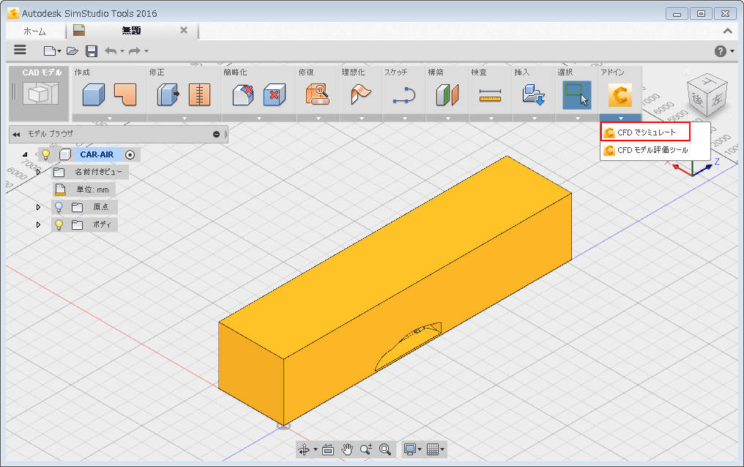
Task: Open the repair tool icon
Action: (318, 94)
